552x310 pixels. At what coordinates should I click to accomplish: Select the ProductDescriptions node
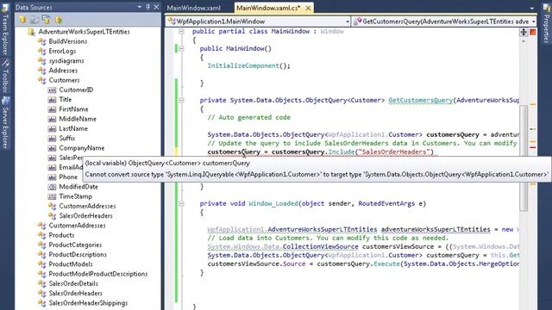pyautogui.click(x=78, y=255)
